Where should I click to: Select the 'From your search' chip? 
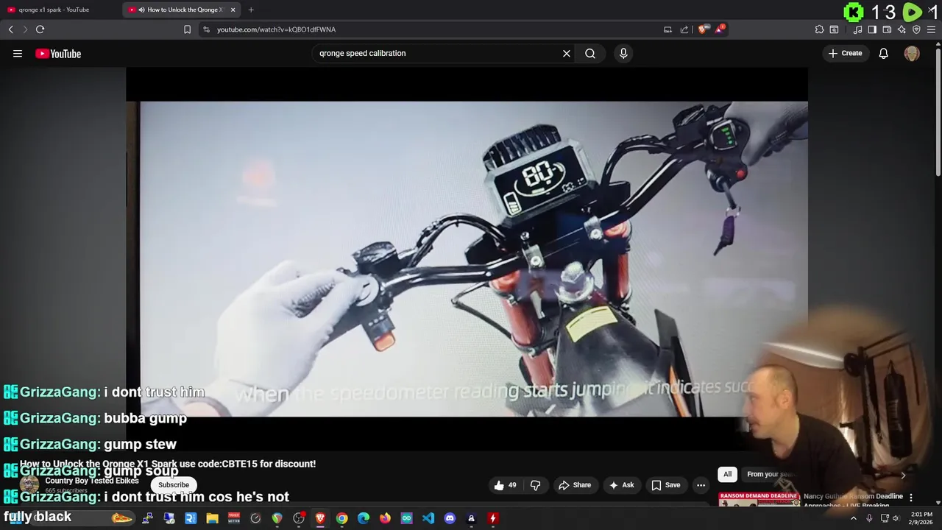[x=771, y=474]
